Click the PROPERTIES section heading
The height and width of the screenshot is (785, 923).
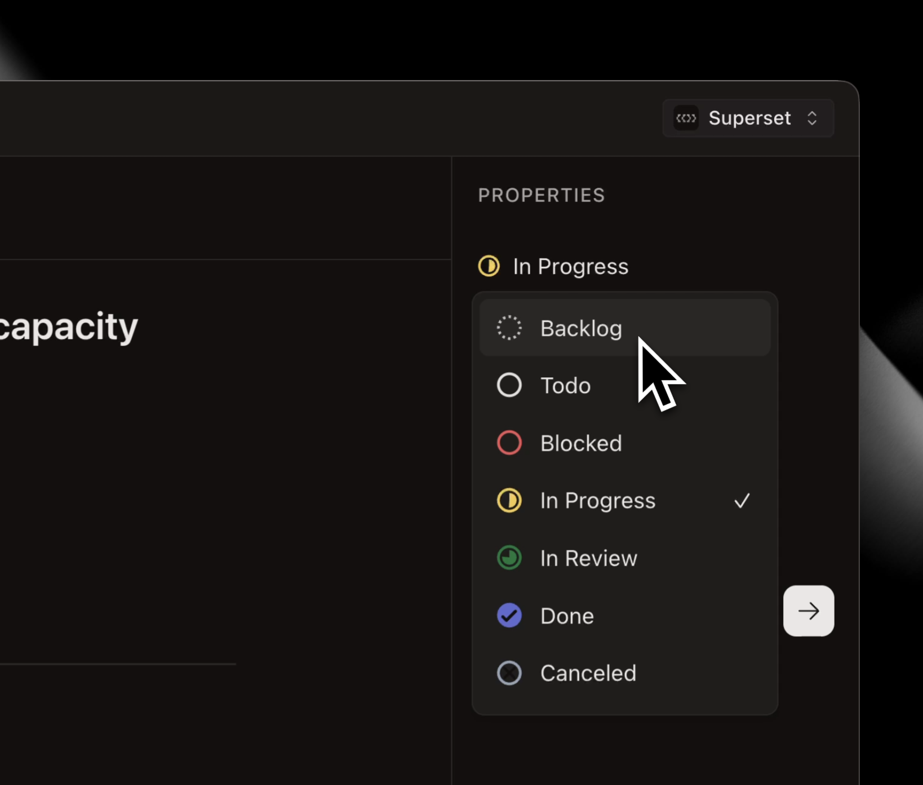coord(541,195)
